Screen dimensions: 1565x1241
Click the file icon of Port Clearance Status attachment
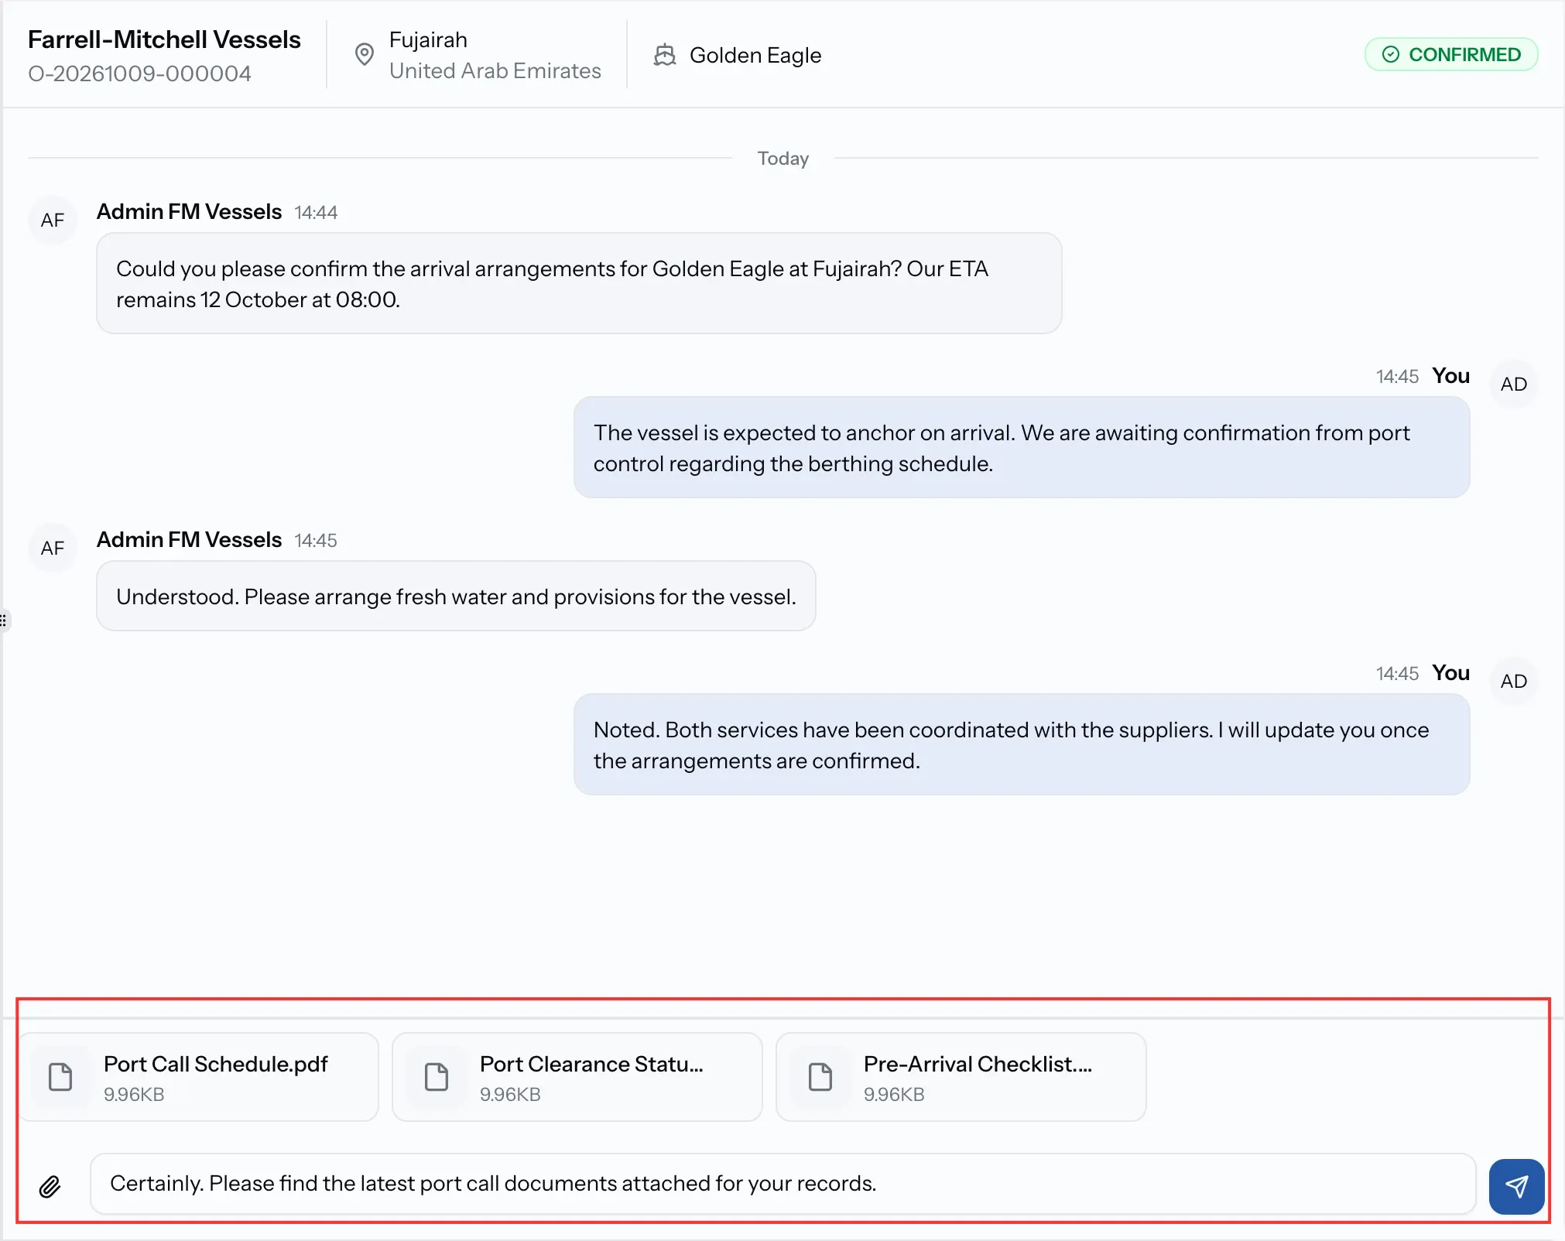tap(437, 1077)
